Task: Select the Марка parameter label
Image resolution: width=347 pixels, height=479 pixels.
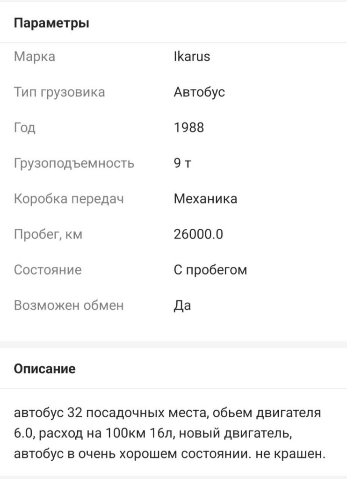Action: pyautogui.click(x=35, y=57)
